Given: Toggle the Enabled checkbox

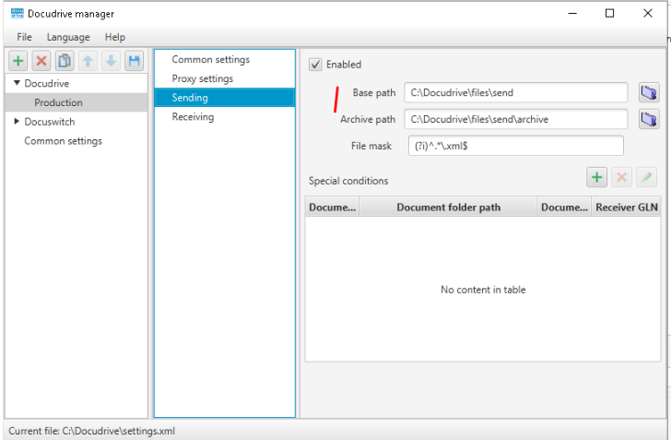Looking at the screenshot, I should (315, 65).
